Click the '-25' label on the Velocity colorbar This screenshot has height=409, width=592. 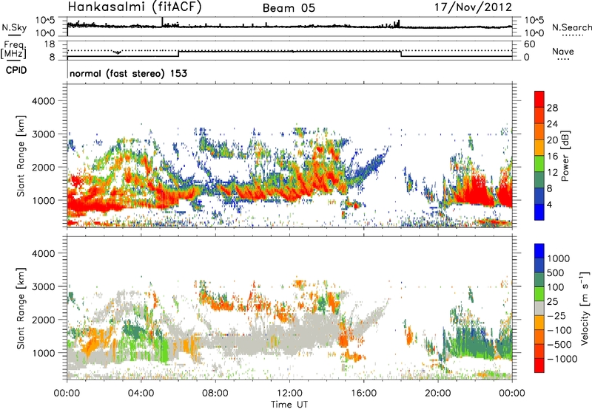[556, 315]
